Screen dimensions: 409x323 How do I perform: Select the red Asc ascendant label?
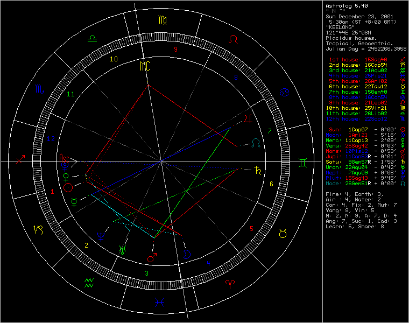pos(65,158)
